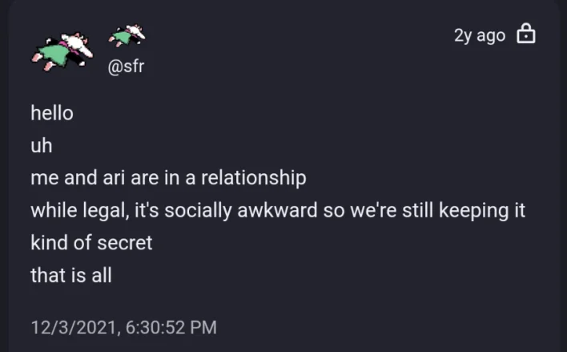
Task: Open the @sfr profile handle
Action: (126, 67)
